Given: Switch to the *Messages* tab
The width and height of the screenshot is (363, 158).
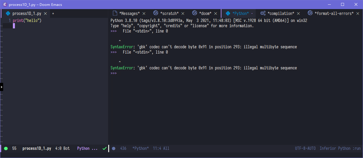Looking at the screenshot, I should coord(129,13).
